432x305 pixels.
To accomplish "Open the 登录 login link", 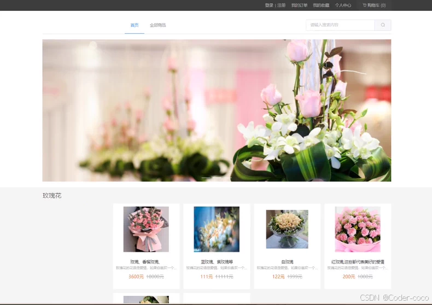I will (269, 5).
